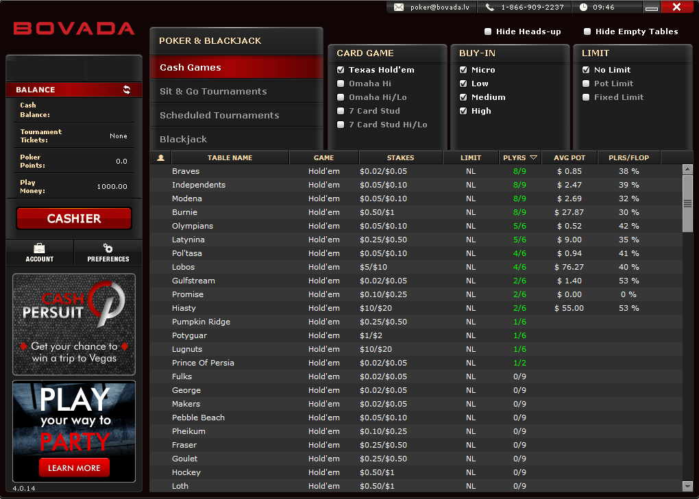
Task: Sort by GAME column header
Action: tap(323, 157)
